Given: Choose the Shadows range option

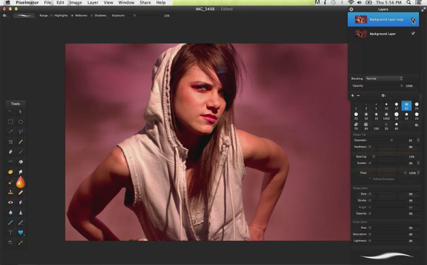Looking at the screenshot, I should (x=92, y=15).
